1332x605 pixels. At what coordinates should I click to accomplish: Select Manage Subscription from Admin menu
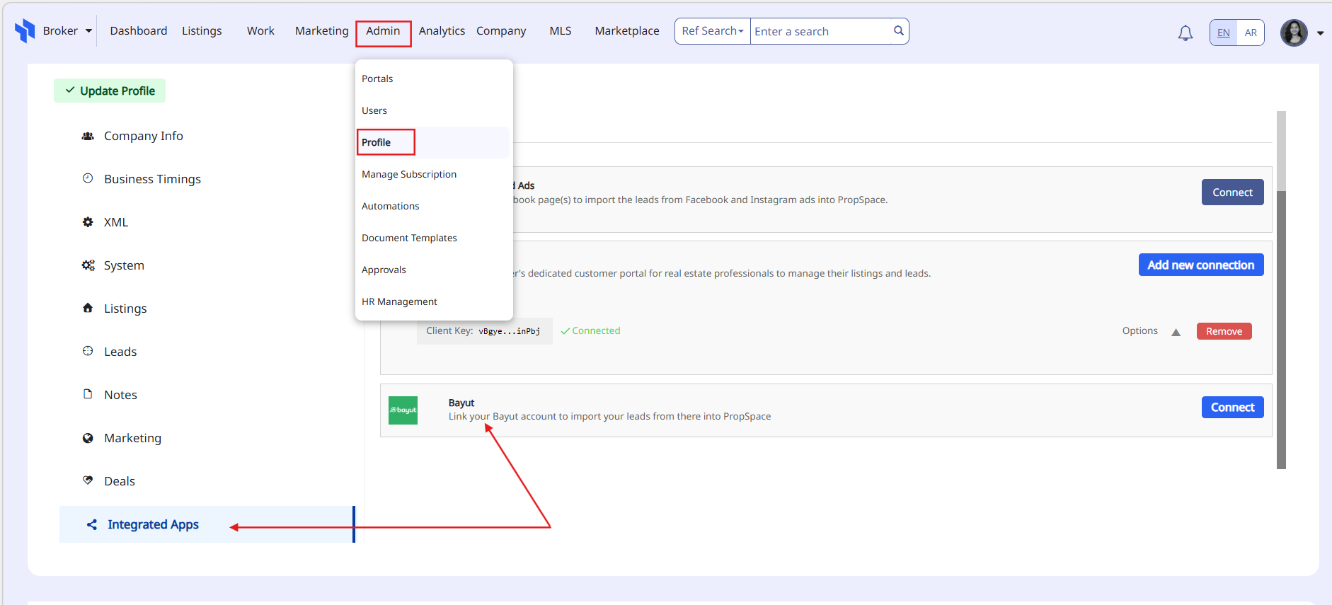409,174
